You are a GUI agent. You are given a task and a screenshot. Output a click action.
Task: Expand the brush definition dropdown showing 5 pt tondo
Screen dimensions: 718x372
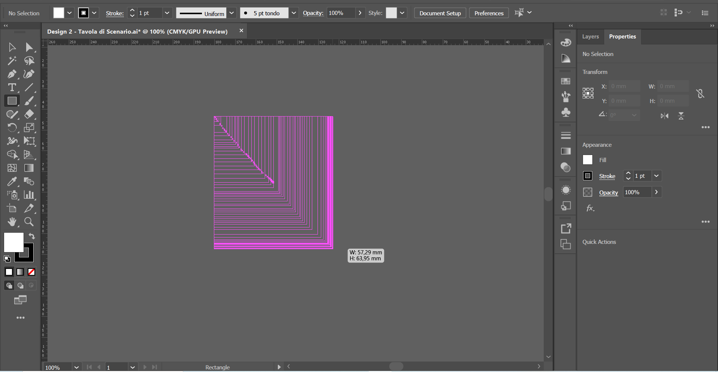click(294, 13)
